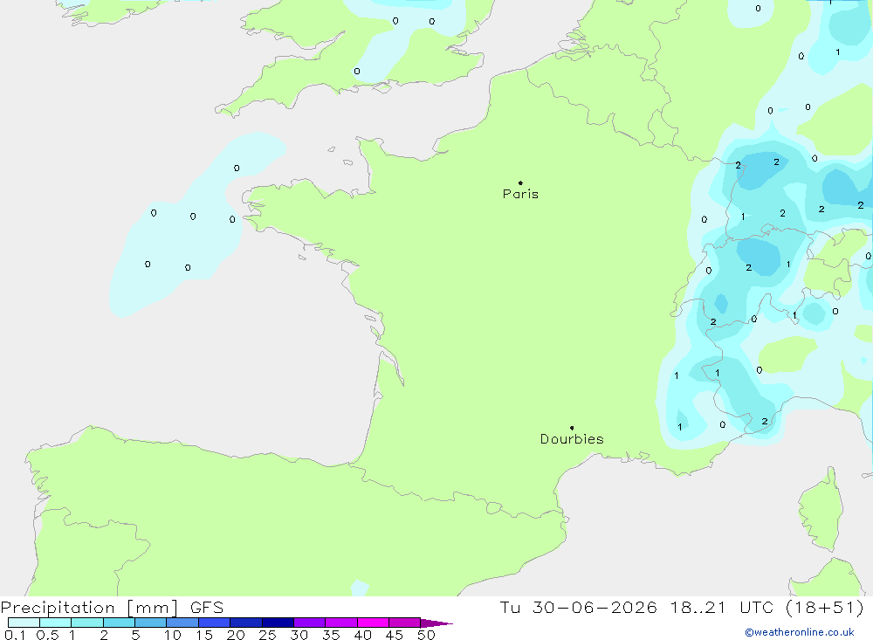Pick the 1–2 mm legend swatch

point(87,623)
